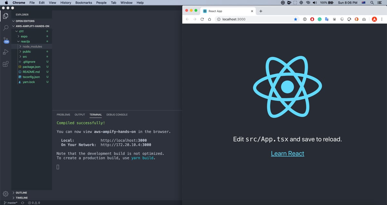Close the React App browser tab

click(252, 11)
